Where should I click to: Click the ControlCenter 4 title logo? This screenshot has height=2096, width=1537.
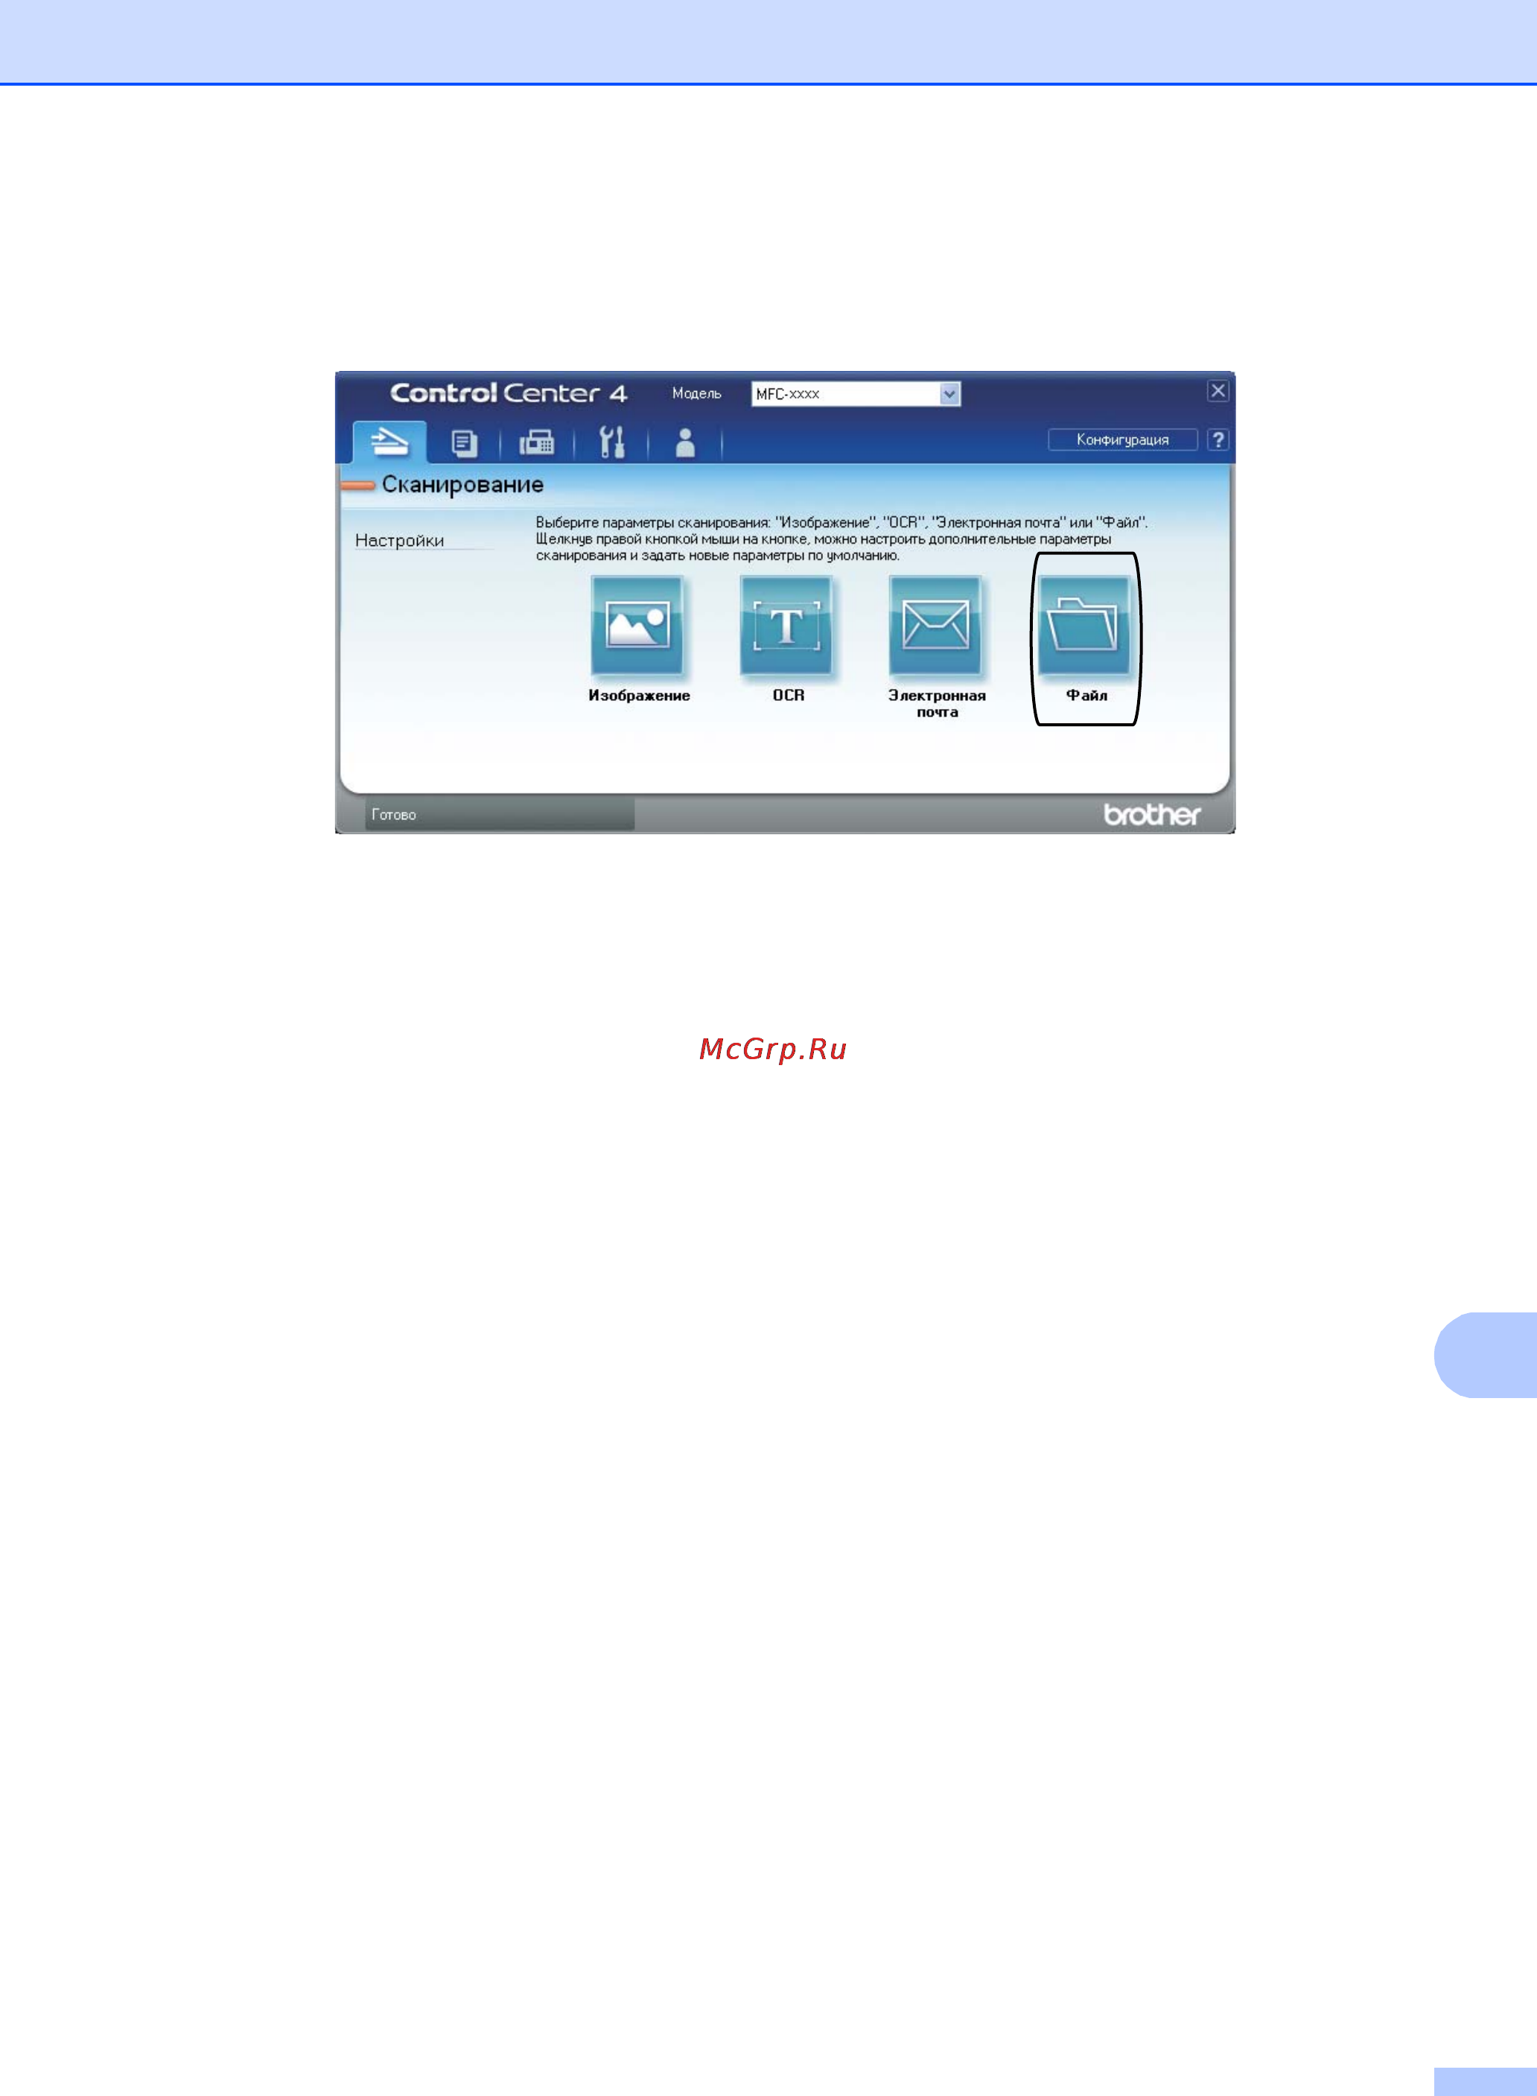[509, 393]
